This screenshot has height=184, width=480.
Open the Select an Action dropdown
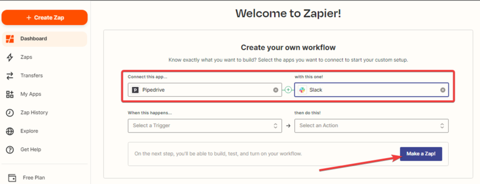[372, 125]
